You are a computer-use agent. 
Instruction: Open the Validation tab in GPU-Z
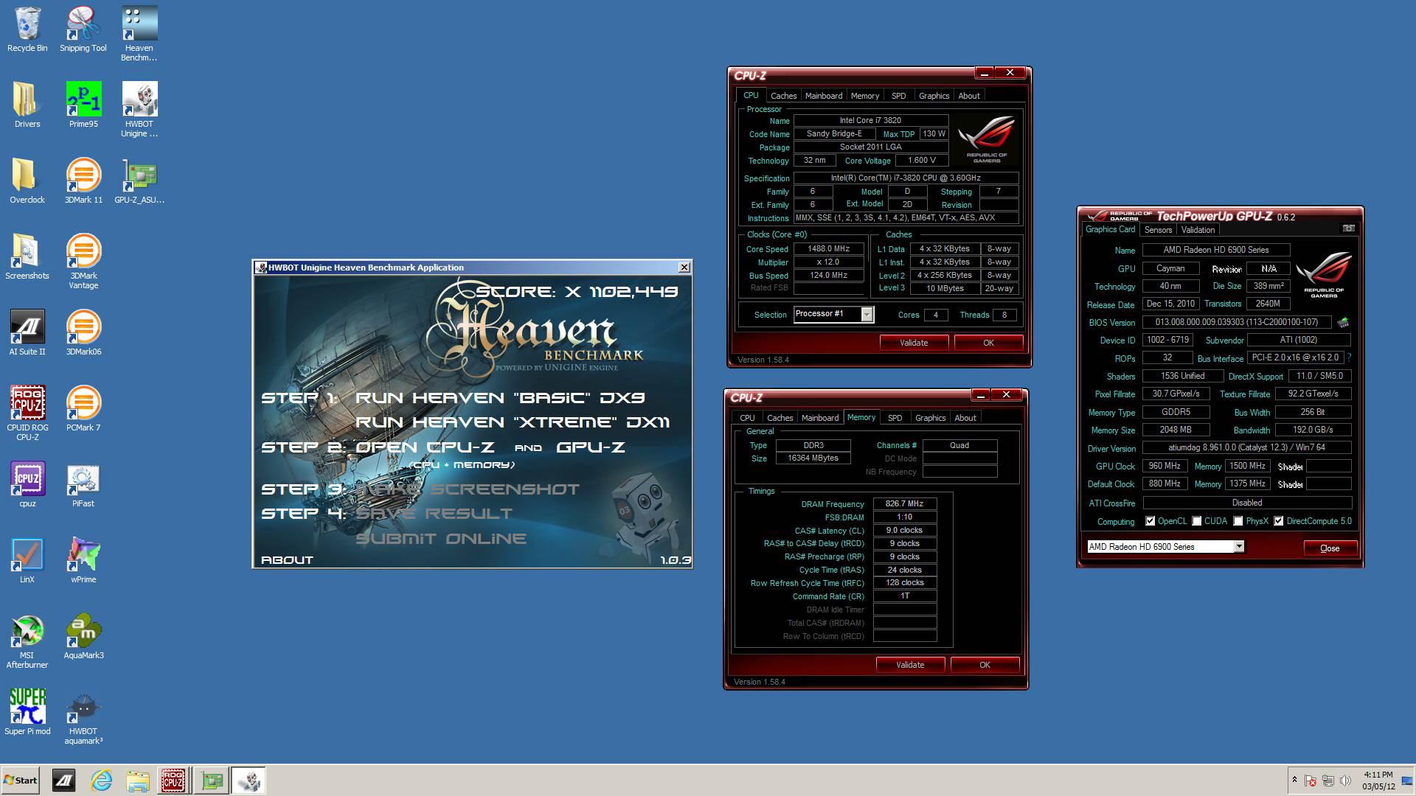[x=1198, y=230]
